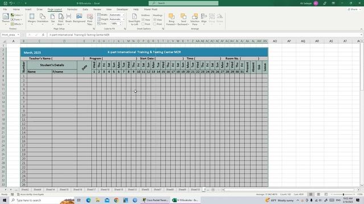364x204 pixels.
Task: Toggle the Gridlines Print checkbox
Action: coord(143,24)
